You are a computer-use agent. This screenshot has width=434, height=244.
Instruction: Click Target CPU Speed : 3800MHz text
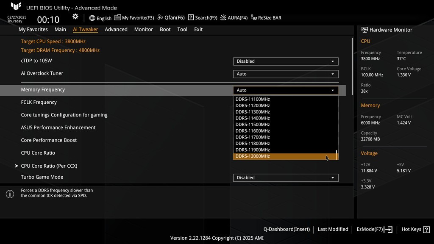click(53, 41)
